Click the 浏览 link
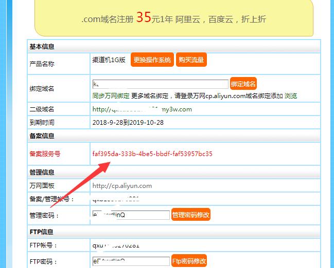 click(x=291, y=96)
